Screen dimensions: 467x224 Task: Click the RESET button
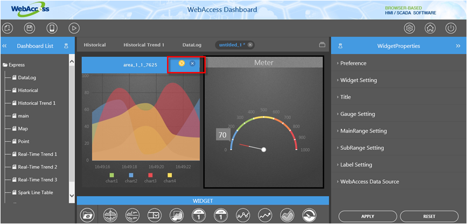click(x=429, y=216)
